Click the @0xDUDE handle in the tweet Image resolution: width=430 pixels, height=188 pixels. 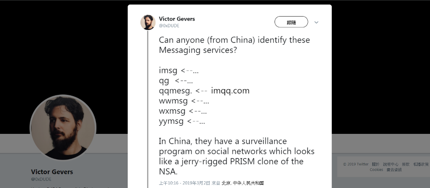169,26
